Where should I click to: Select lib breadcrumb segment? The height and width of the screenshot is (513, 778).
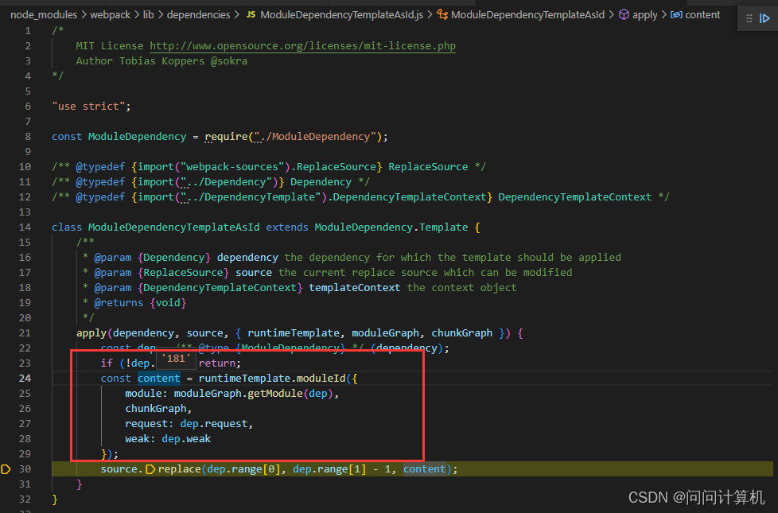pyautogui.click(x=148, y=15)
